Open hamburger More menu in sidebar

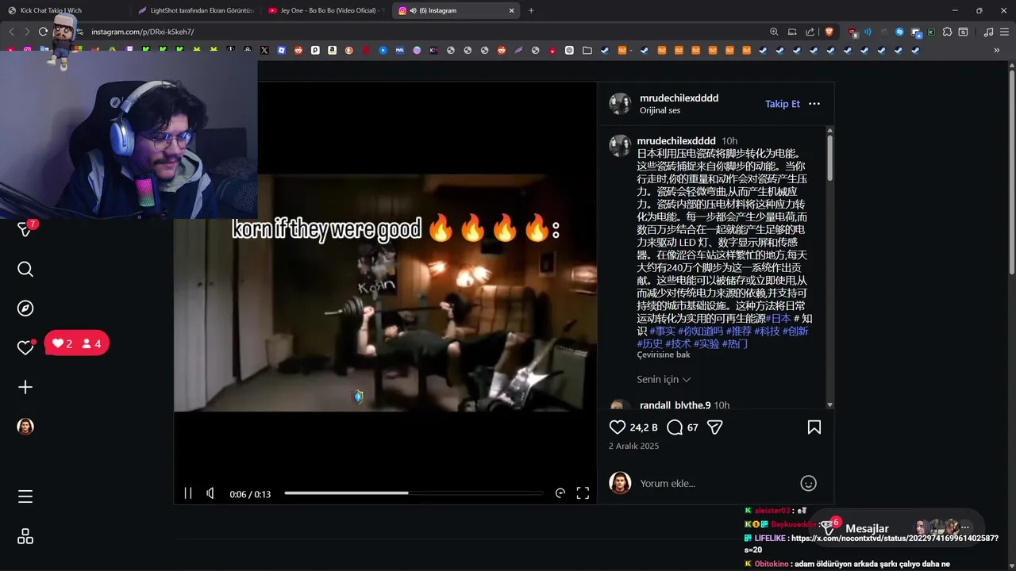25,496
